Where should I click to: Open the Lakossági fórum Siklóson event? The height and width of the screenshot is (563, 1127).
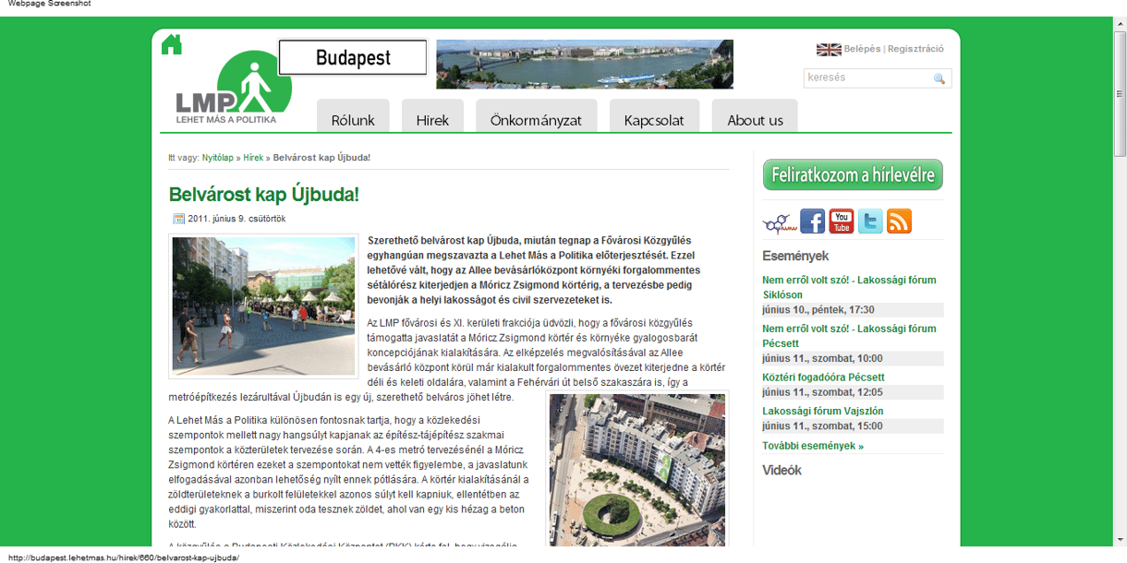849,287
